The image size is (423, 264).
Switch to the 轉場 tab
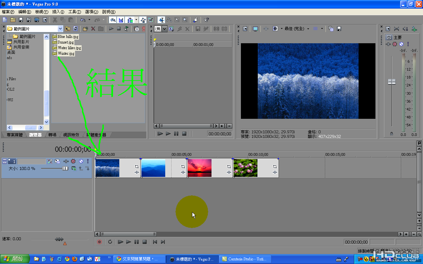click(52, 135)
